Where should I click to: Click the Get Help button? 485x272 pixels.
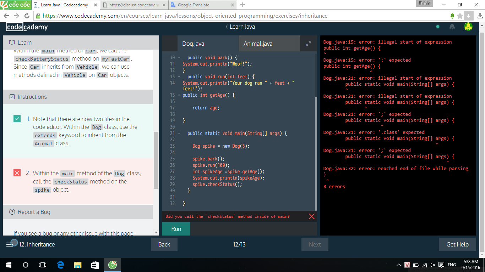click(x=457, y=244)
